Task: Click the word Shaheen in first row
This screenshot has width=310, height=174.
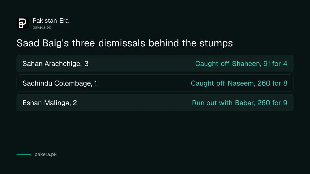Action: [246, 64]
